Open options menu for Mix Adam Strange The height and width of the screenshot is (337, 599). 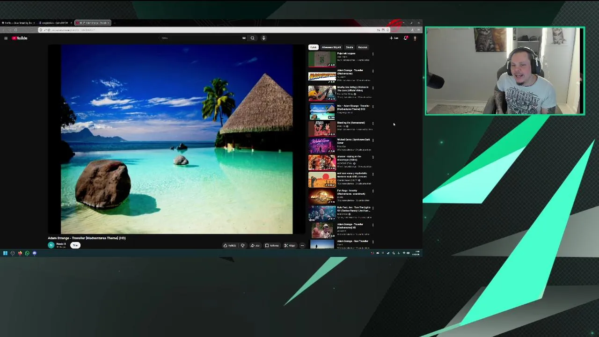373,107
